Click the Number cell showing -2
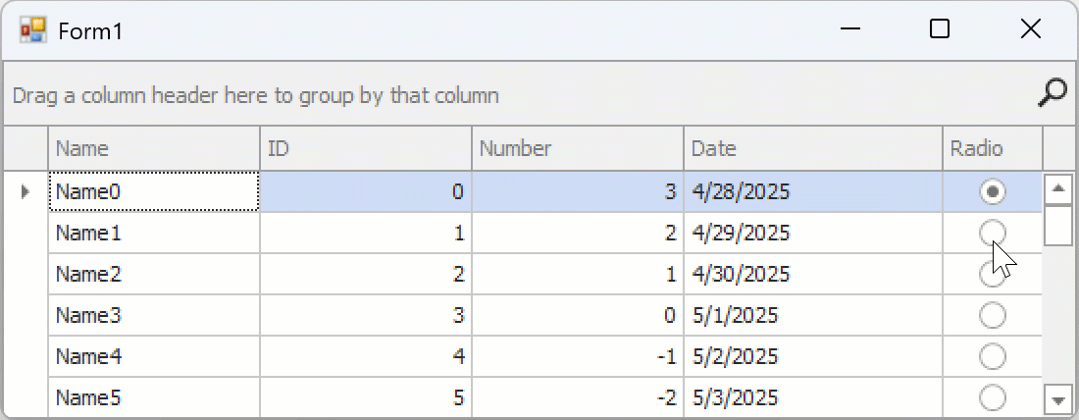This screenshot has height=420, width=1079. [578, 397]
